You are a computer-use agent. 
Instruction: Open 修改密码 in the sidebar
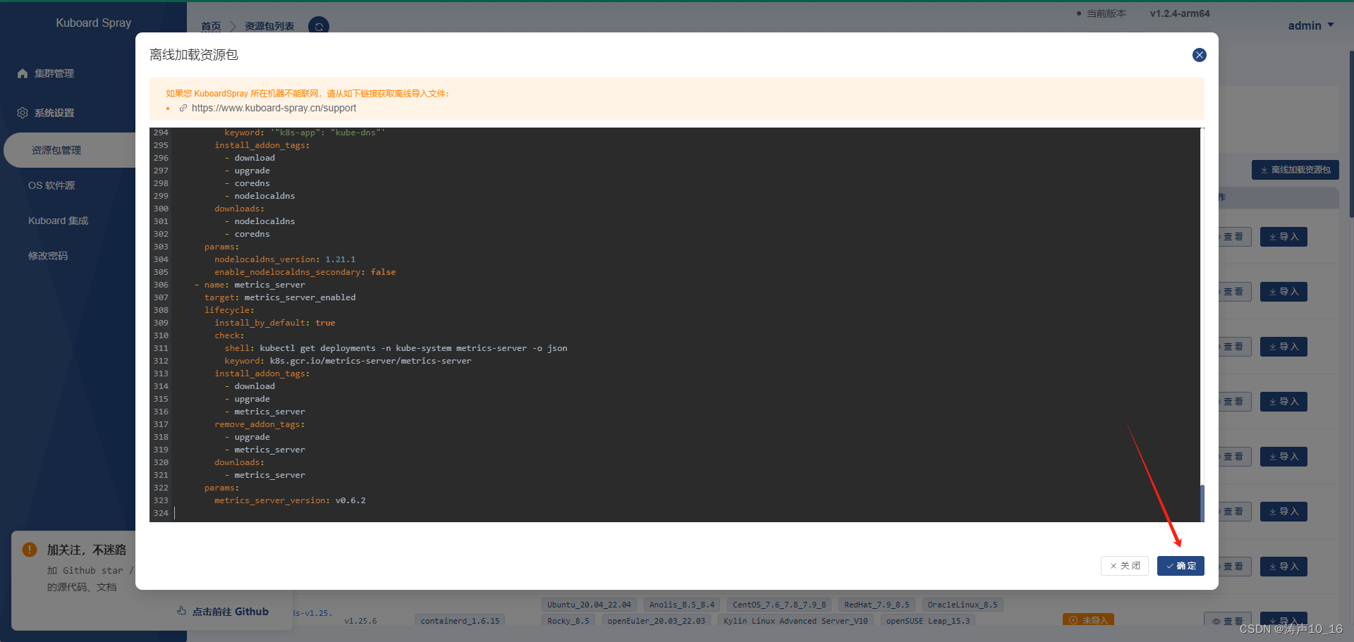[x=48, y=256]
